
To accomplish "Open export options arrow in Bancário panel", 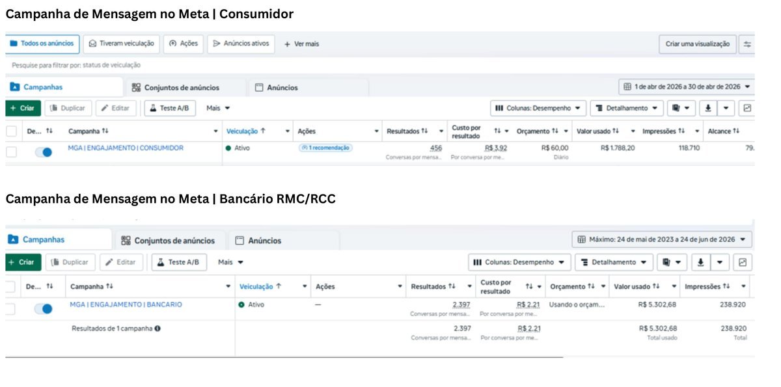I will (719, 262).
